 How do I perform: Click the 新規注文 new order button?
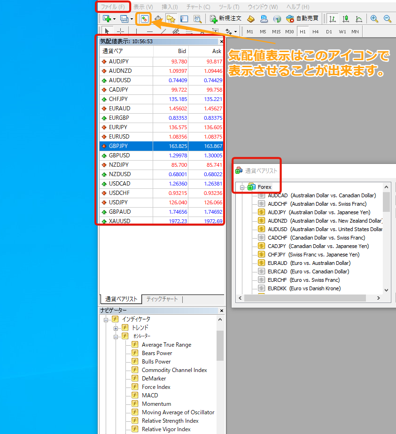[x=225, y=19]
